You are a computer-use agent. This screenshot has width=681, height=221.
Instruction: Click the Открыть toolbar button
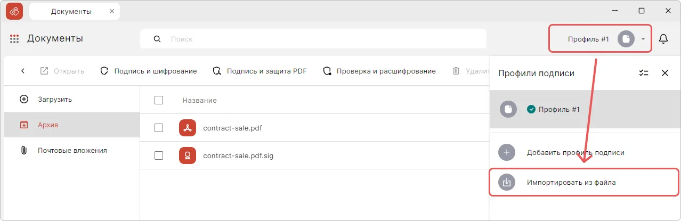(x=62, y=71)
